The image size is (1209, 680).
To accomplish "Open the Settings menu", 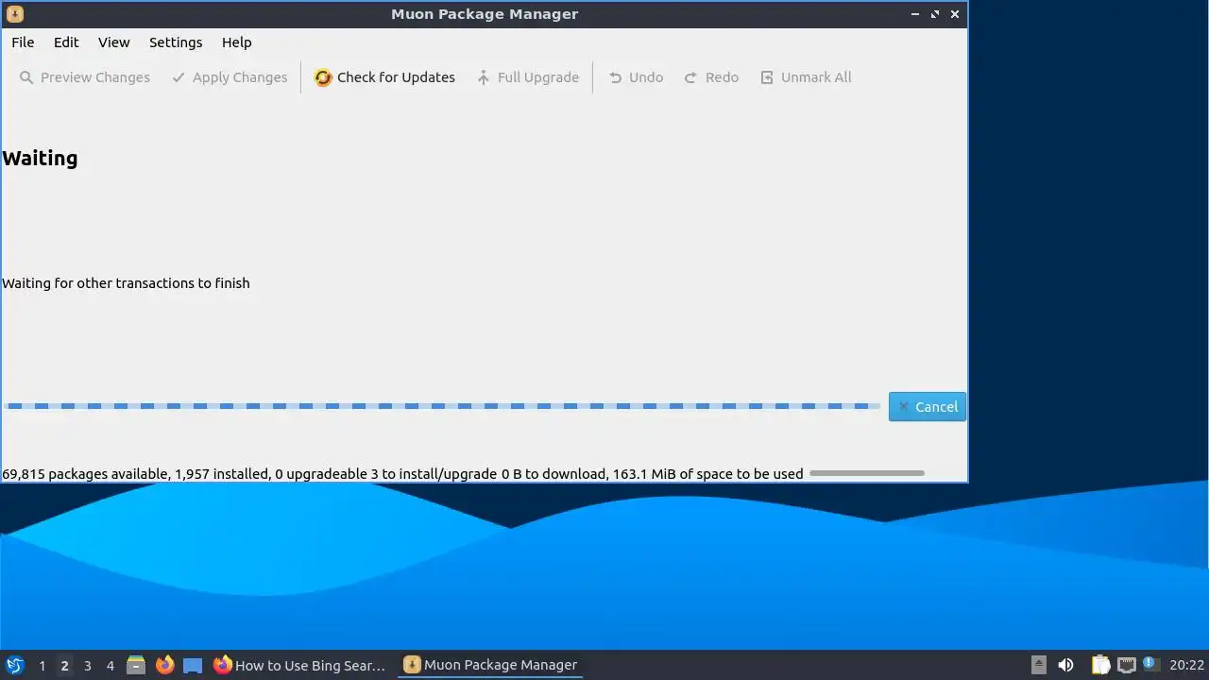I will [176, 42].
